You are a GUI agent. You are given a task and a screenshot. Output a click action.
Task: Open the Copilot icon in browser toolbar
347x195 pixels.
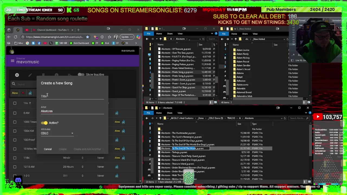[138, 37]
